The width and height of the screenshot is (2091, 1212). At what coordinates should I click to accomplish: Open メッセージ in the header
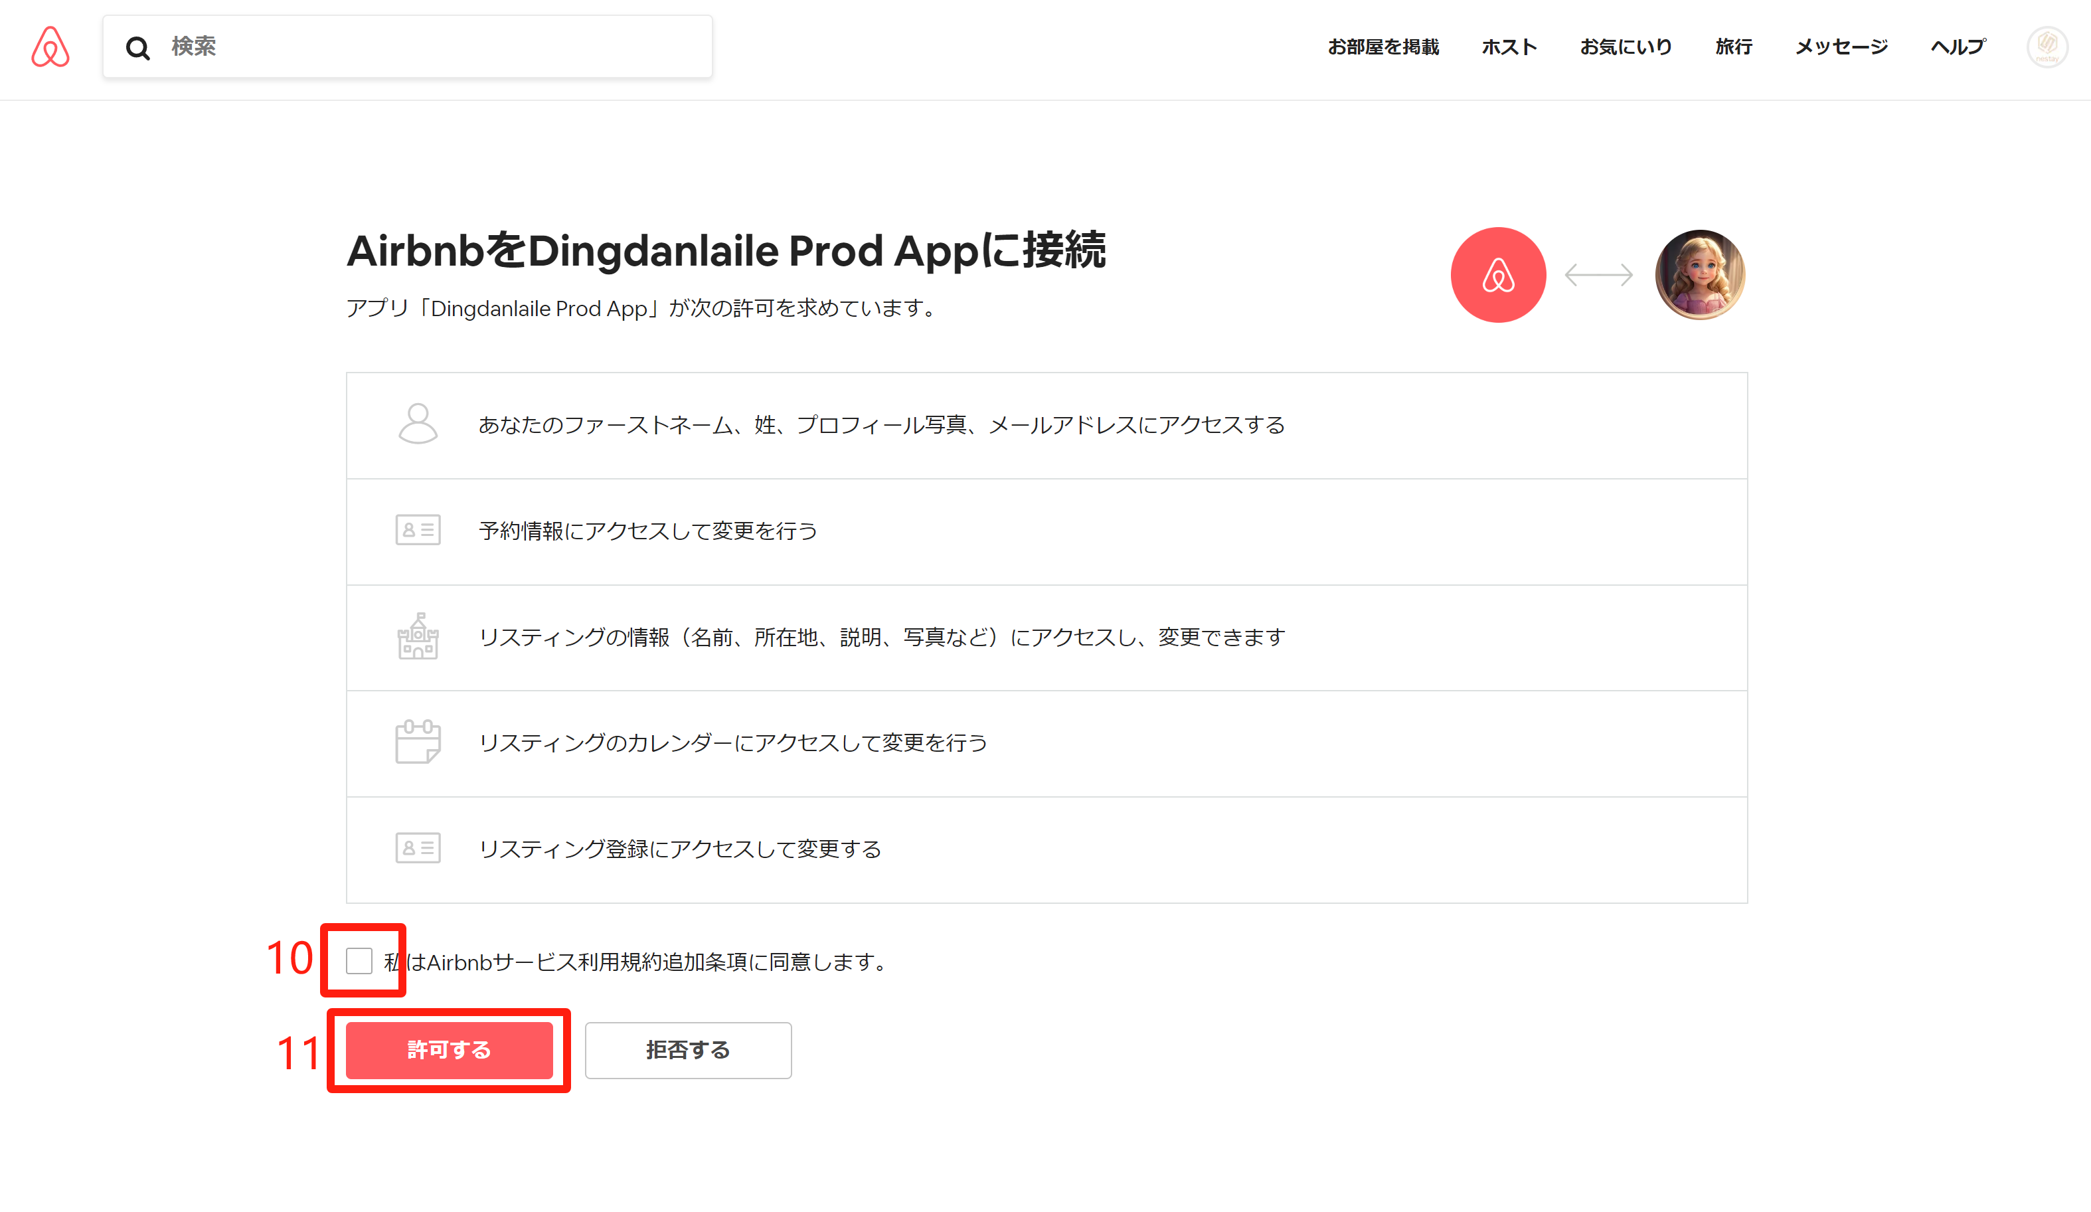point(1841,47)
